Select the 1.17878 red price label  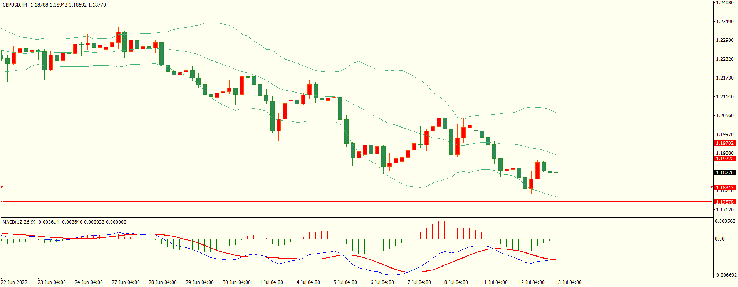pos(725,202)
